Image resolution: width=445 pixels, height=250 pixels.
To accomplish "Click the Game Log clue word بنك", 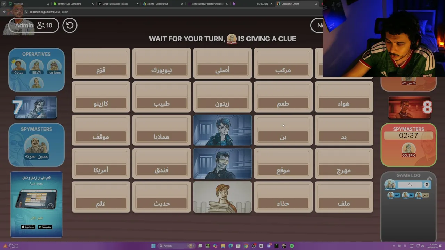I will (410, 185).
